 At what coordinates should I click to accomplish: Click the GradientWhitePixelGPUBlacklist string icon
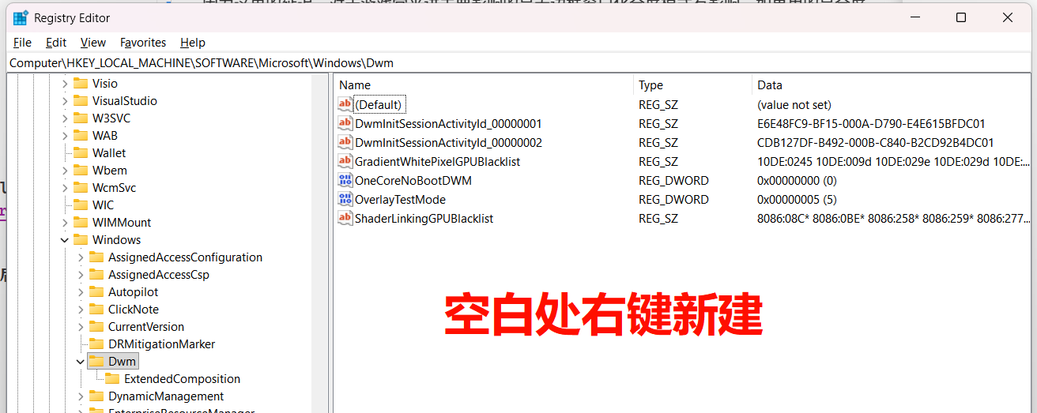[x=345, y=161]
